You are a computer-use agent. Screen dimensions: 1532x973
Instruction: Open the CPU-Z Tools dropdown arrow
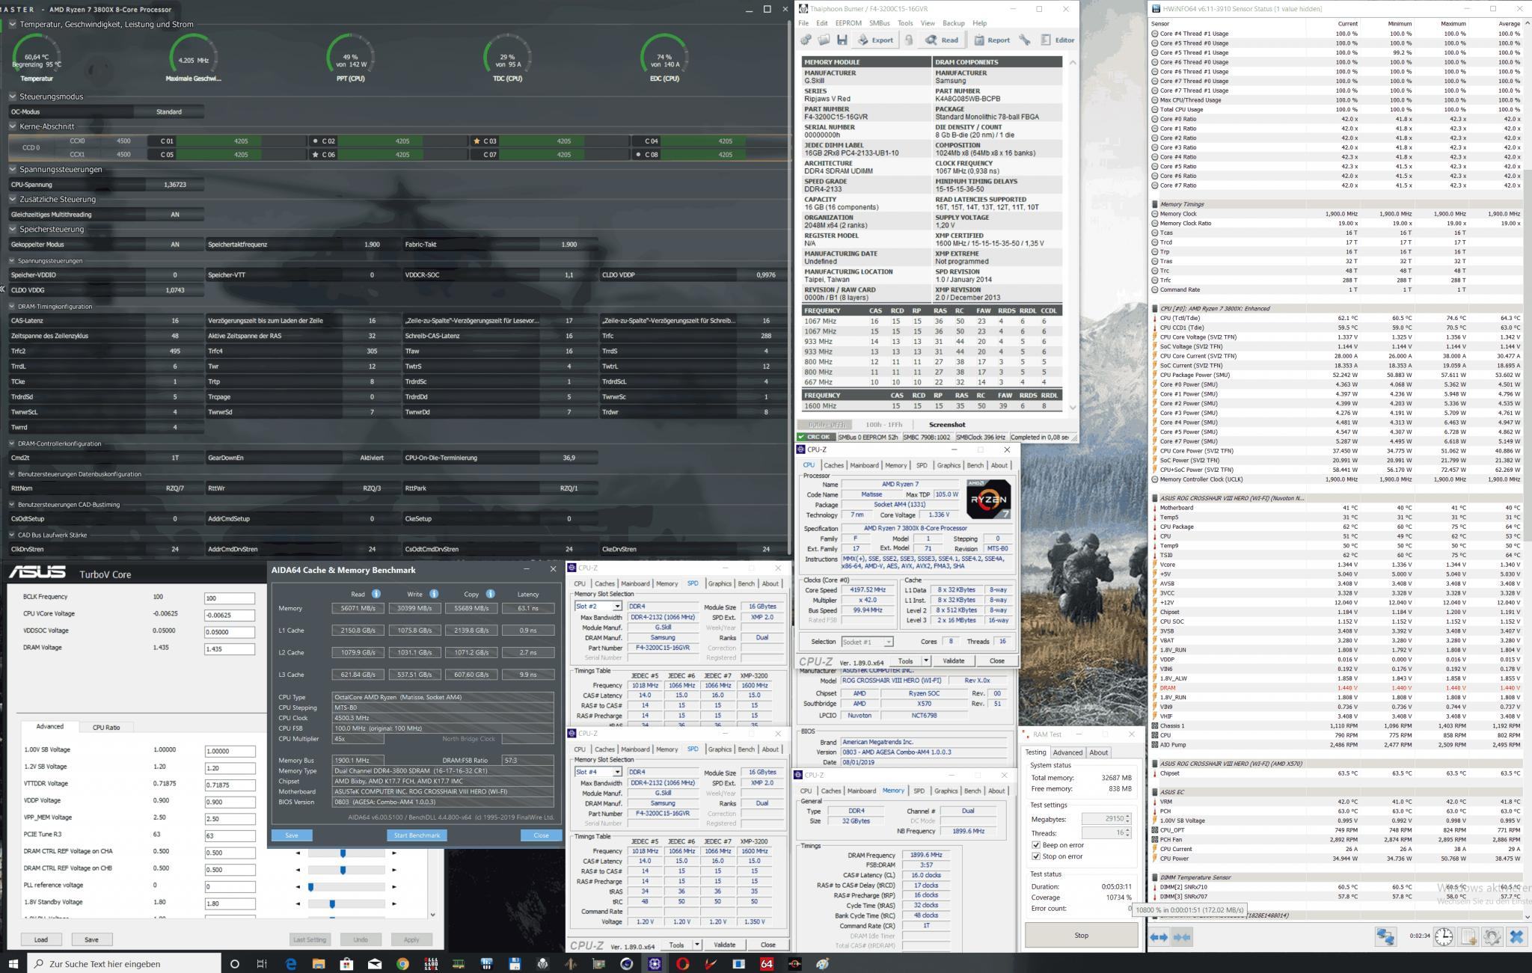926,661
